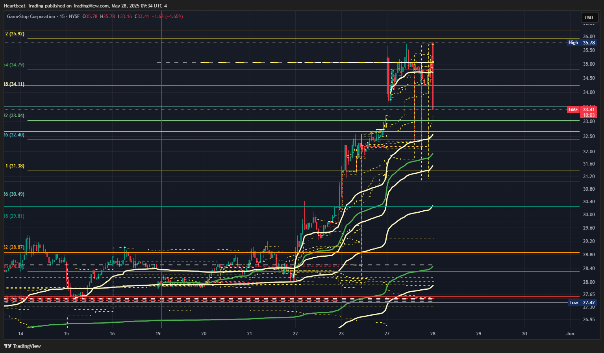Click 35.00 on the price axis
Image resolution: width=604 pixels, height=353 pixels.
coord(589,64)
